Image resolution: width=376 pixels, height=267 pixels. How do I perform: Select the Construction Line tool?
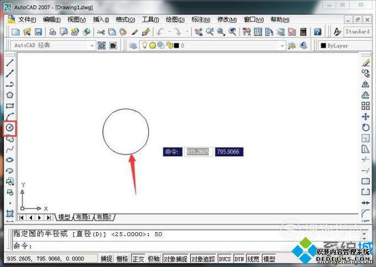tap(9, 74)
